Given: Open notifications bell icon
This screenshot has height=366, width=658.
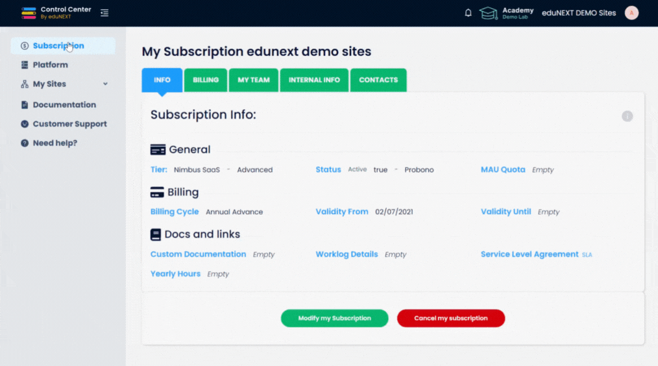Looking at the screenshot, I should pos(468,13).
